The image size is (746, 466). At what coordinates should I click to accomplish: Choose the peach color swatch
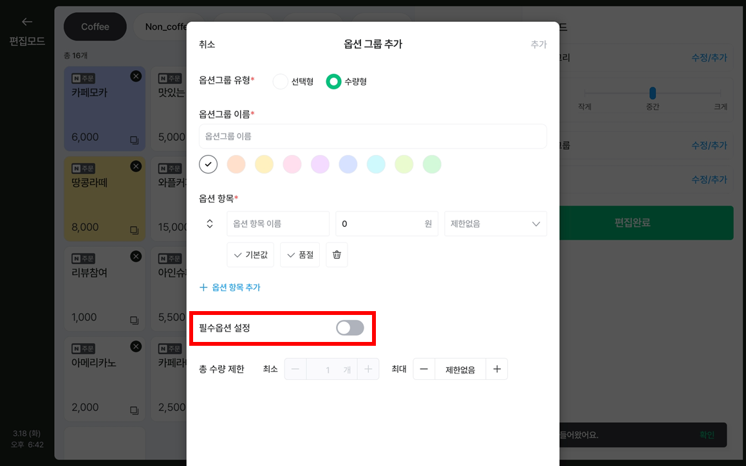coord(236,165)
